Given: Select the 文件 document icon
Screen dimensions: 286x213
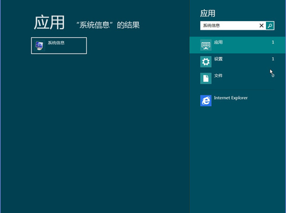Looking at the screenshot, I should pos(206,78).
